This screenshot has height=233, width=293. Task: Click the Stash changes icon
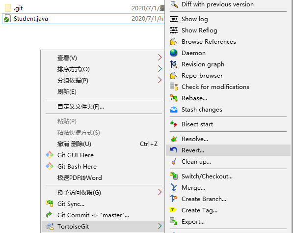click(174, 109)
